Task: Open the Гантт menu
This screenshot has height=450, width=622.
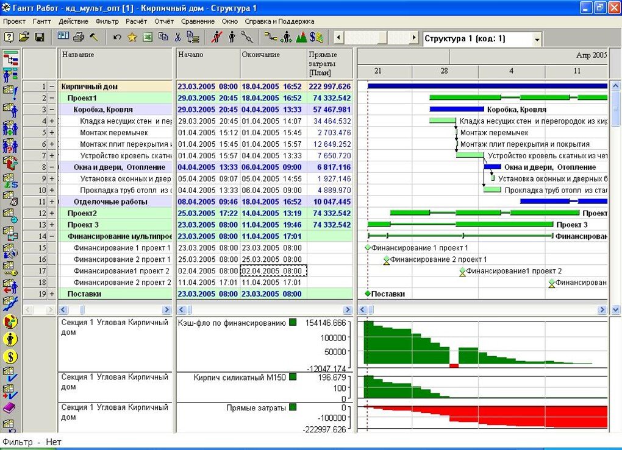Action: 41,20
